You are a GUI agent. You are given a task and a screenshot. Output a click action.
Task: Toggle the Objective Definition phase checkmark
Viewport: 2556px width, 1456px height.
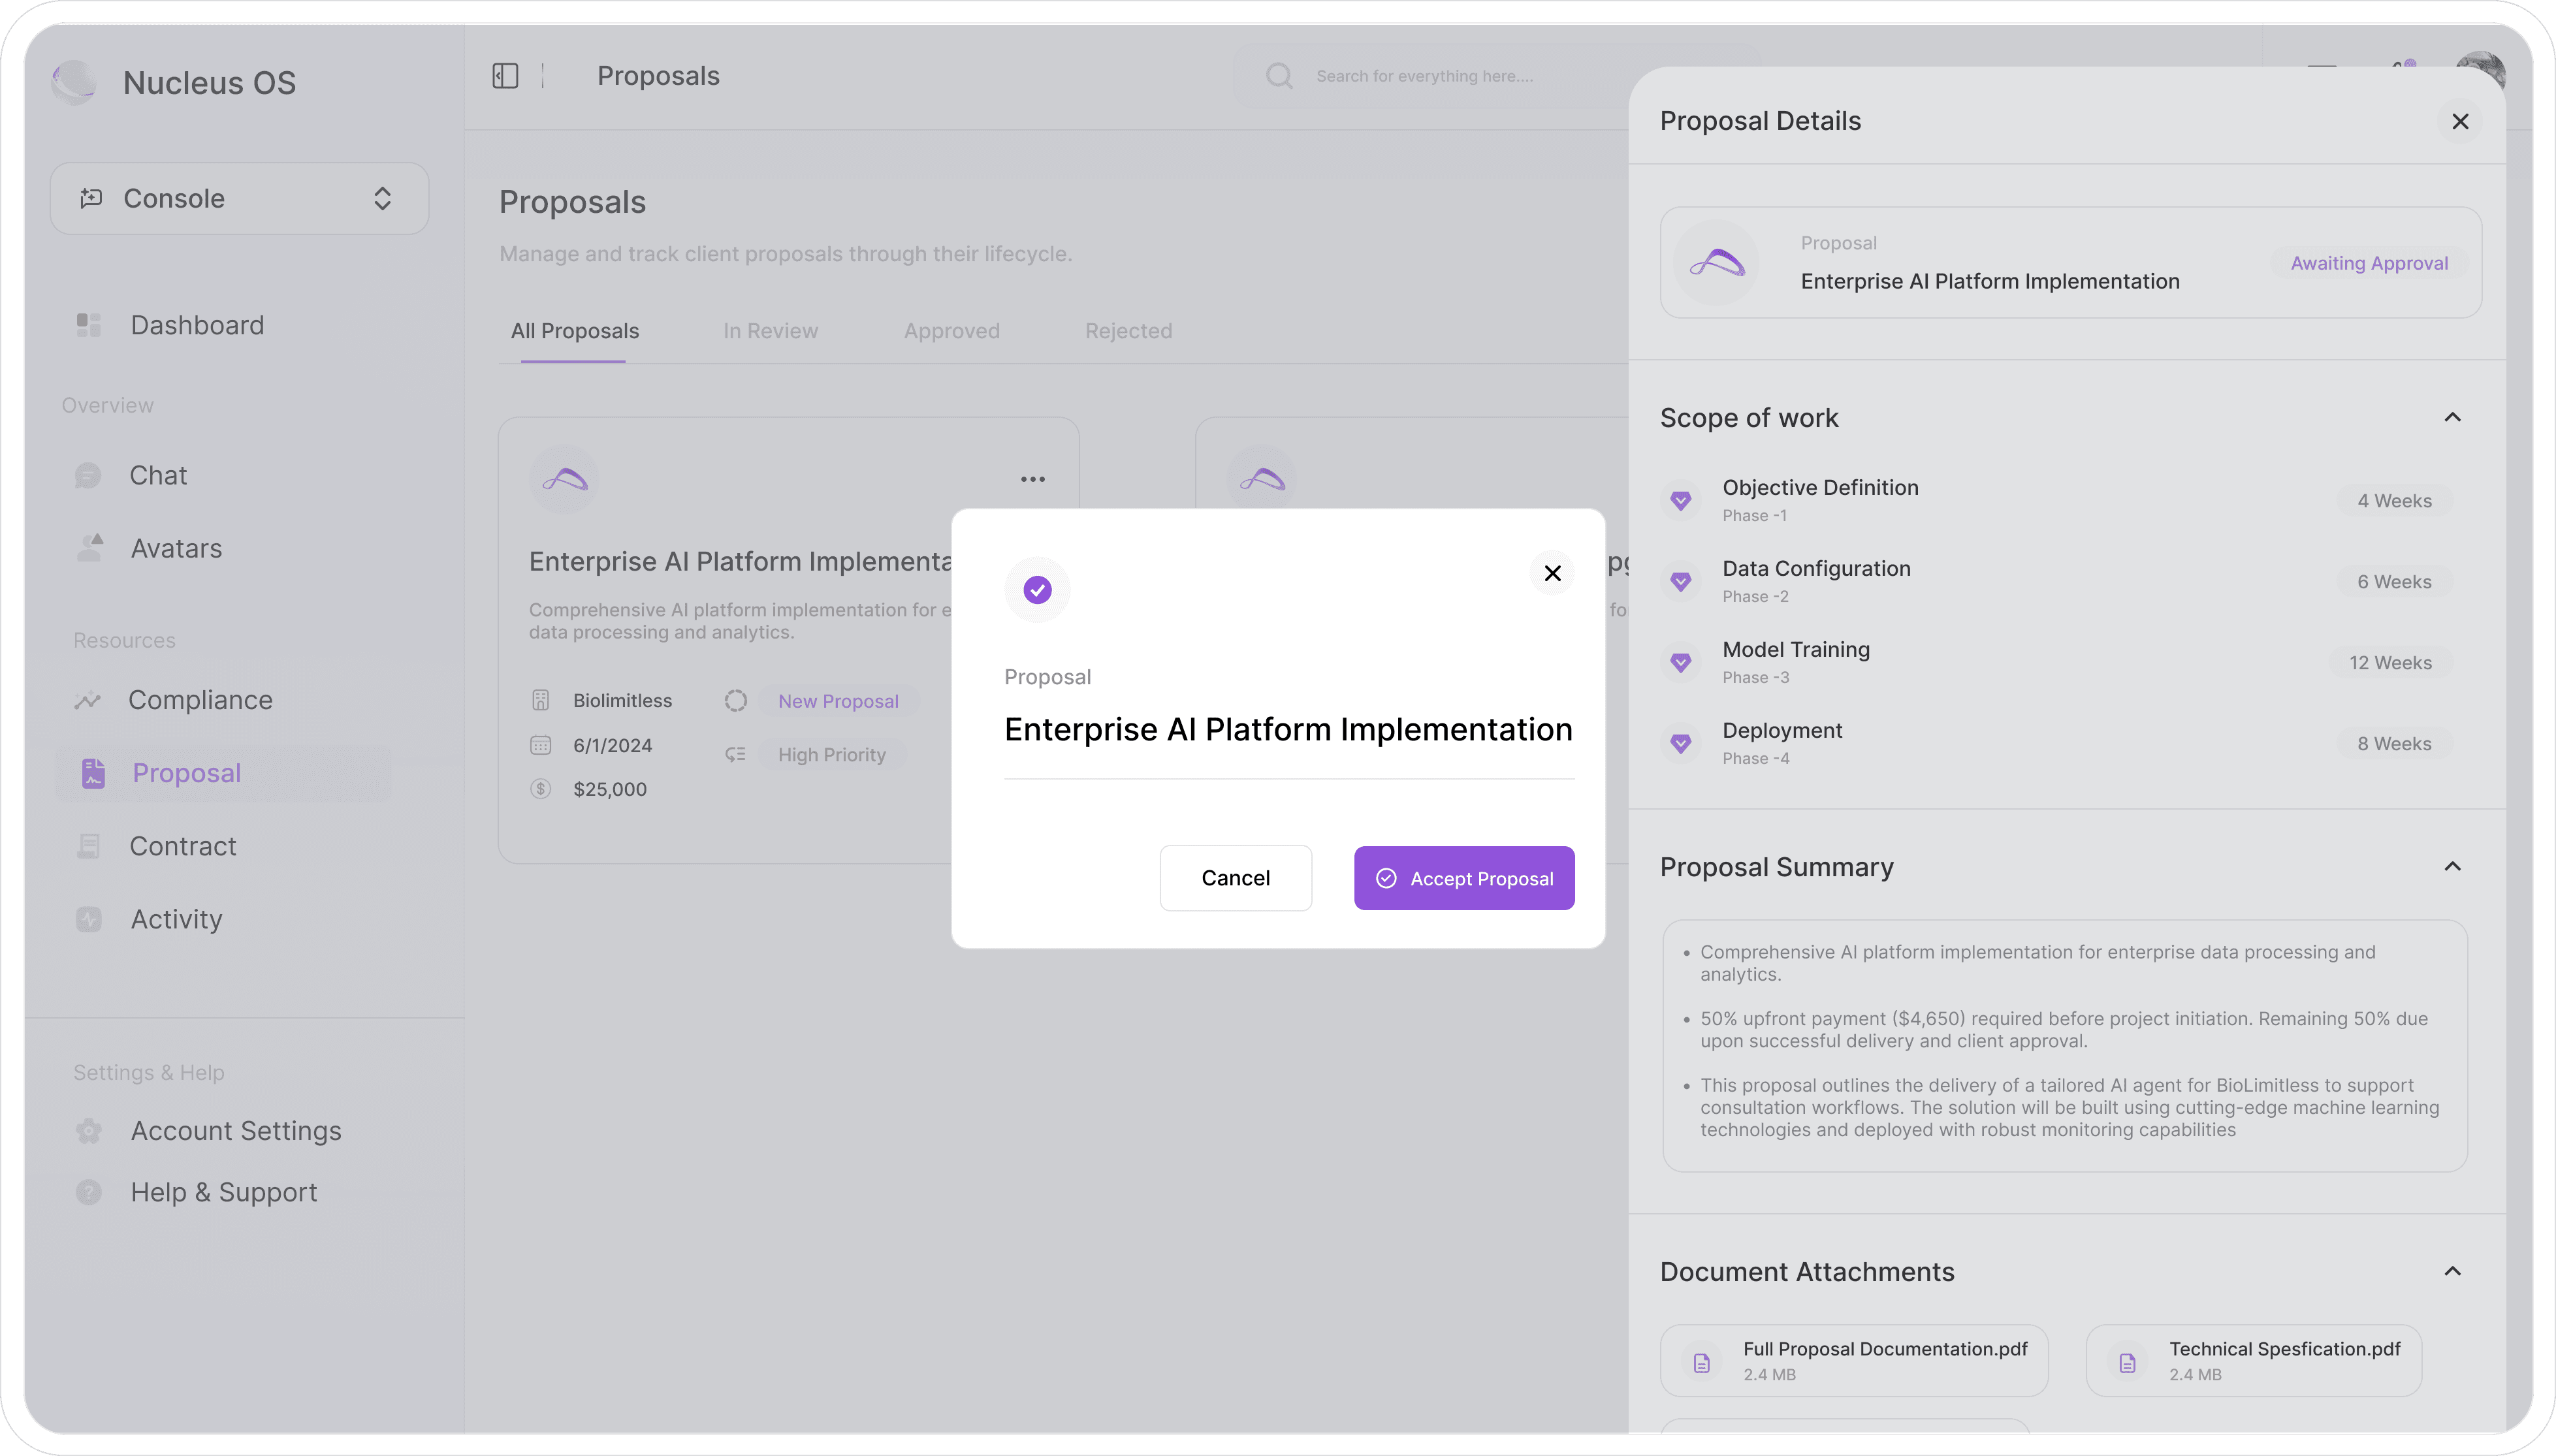coord(1681,500)
